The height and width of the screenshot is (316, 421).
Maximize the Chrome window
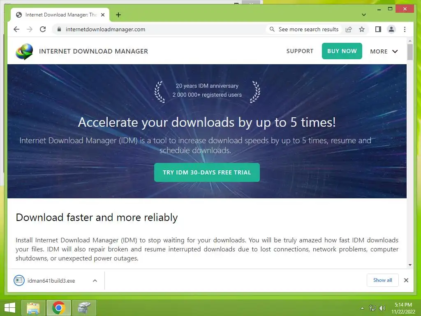pyautogui.click(x=390, y=9)
